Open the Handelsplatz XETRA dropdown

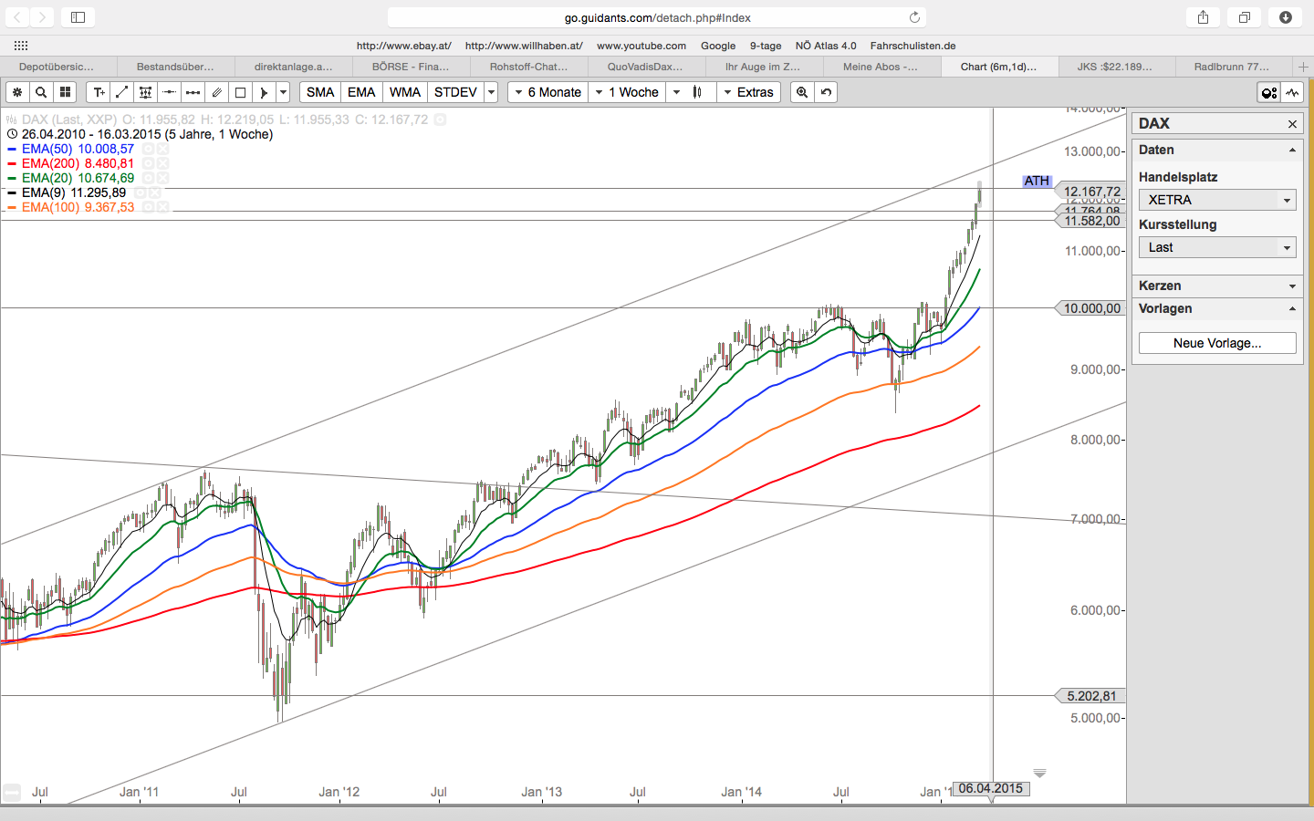pos(1217,200)
